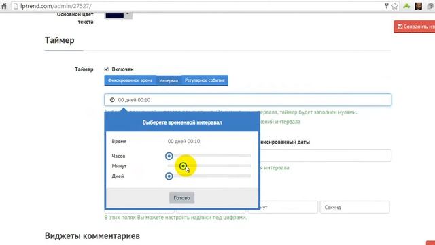Toggle the Включен timer checkbox
The height and width of the screenshot is (245, 435).
pos(107,69)
